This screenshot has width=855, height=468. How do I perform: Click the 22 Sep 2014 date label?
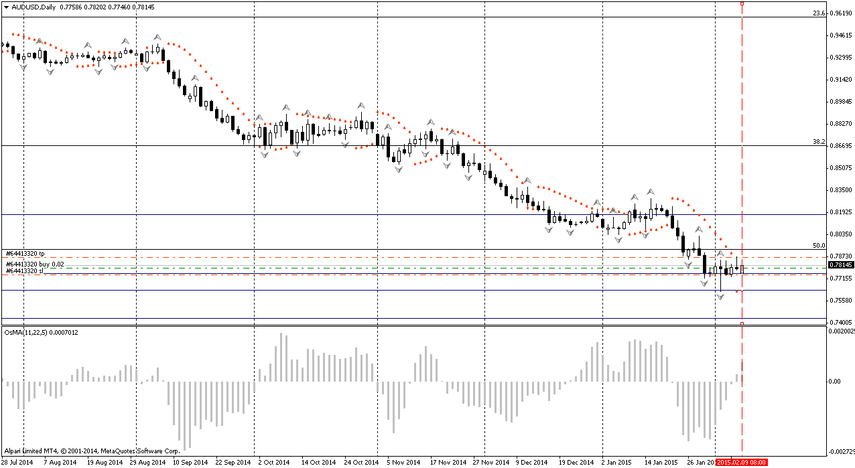tap(234, 462)
